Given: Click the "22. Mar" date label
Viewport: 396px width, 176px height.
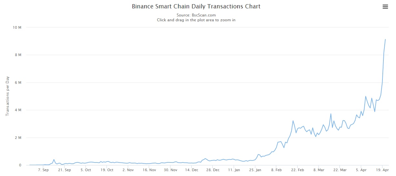Looking at the screenshot, I should point(340,170).
